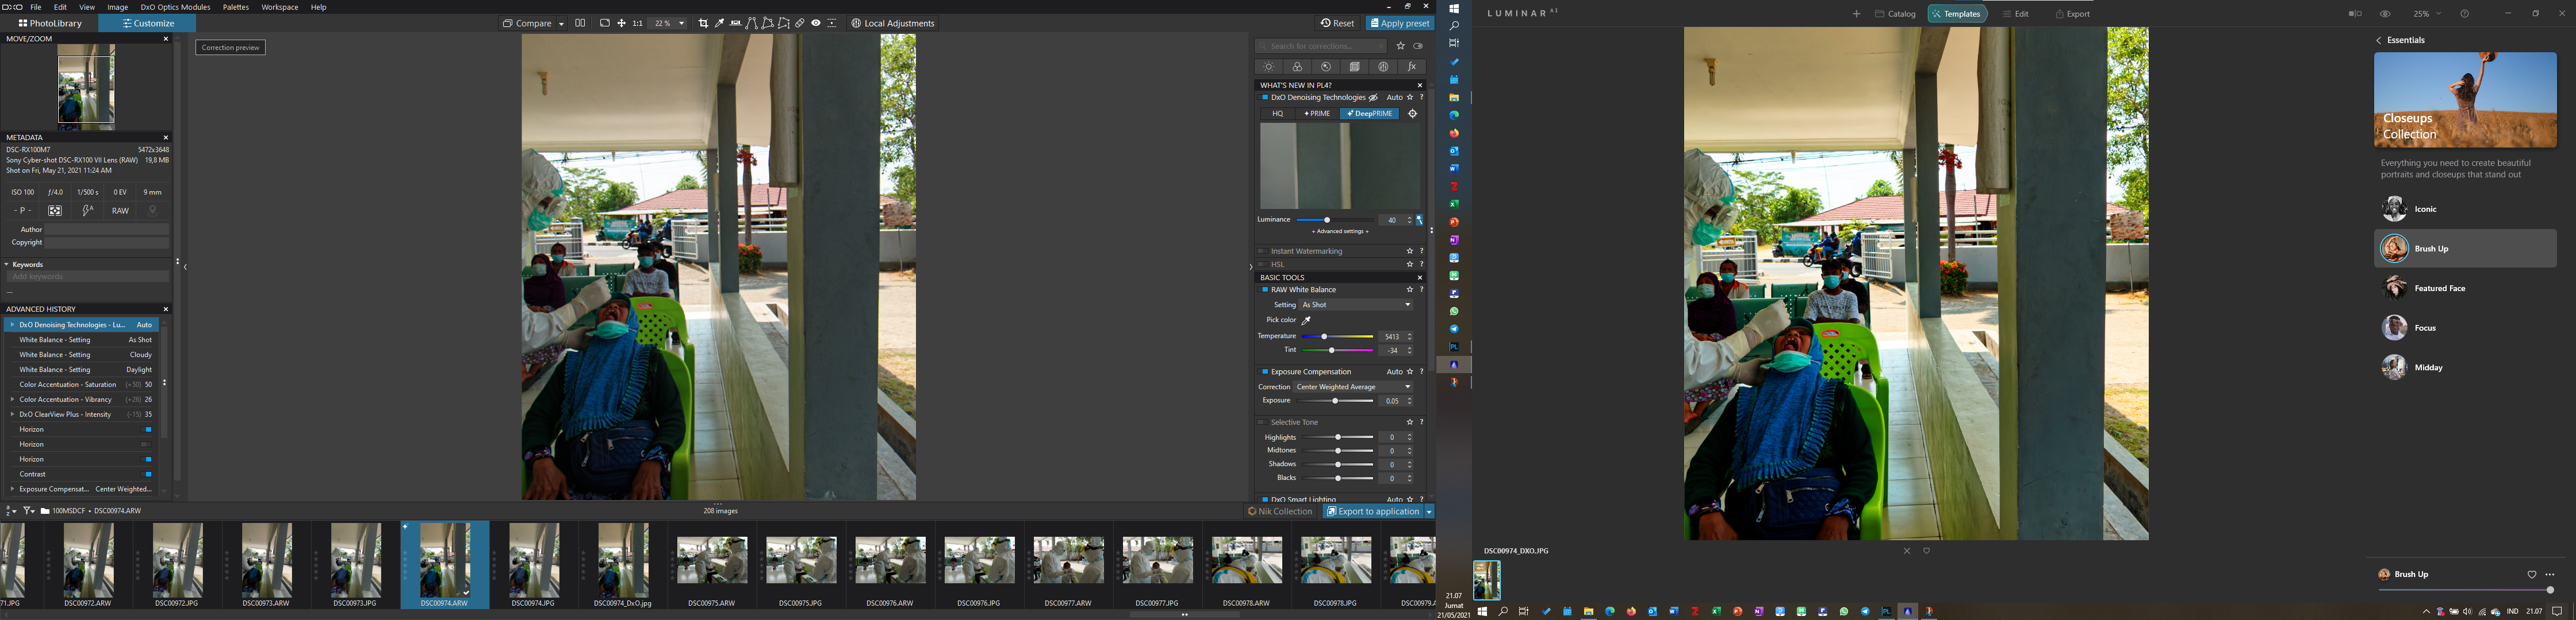Select the Horizon leveling tool
The image size is (2576, 620).
pyautogui.click(x=735, y=23)
